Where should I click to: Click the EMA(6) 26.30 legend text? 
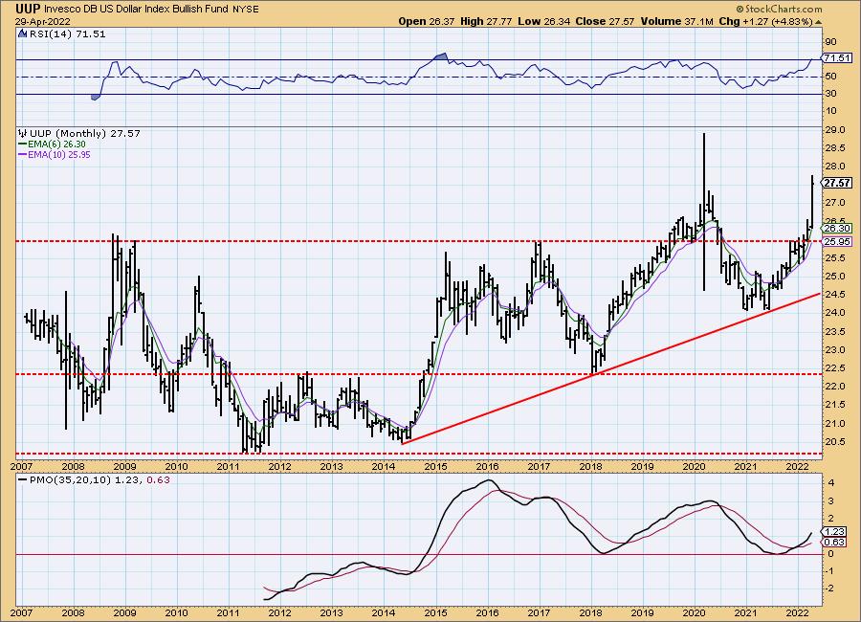(x=56, y=144)
